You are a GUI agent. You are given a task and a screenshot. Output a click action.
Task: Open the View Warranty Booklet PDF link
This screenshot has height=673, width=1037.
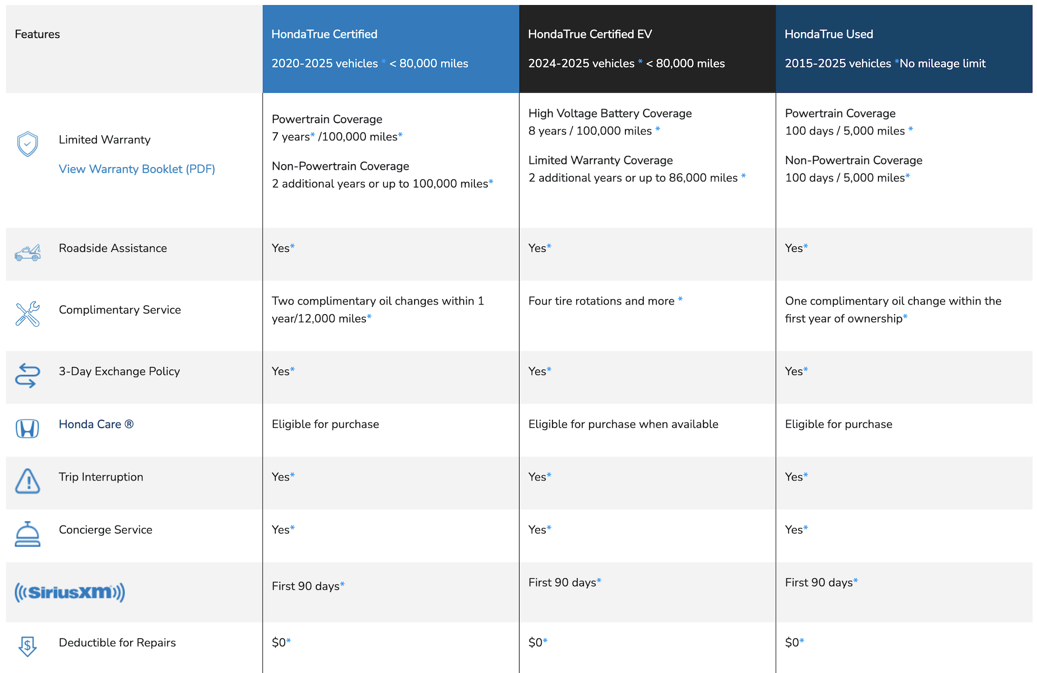137,169
